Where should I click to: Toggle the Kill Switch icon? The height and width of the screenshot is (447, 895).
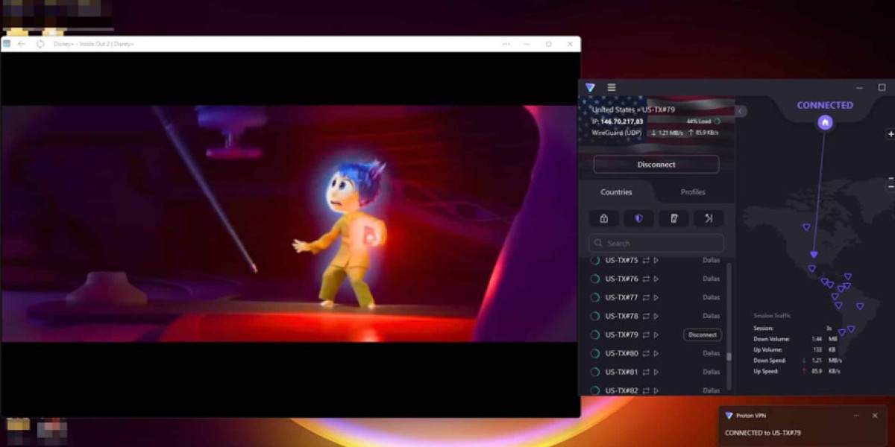coord(673,218)
